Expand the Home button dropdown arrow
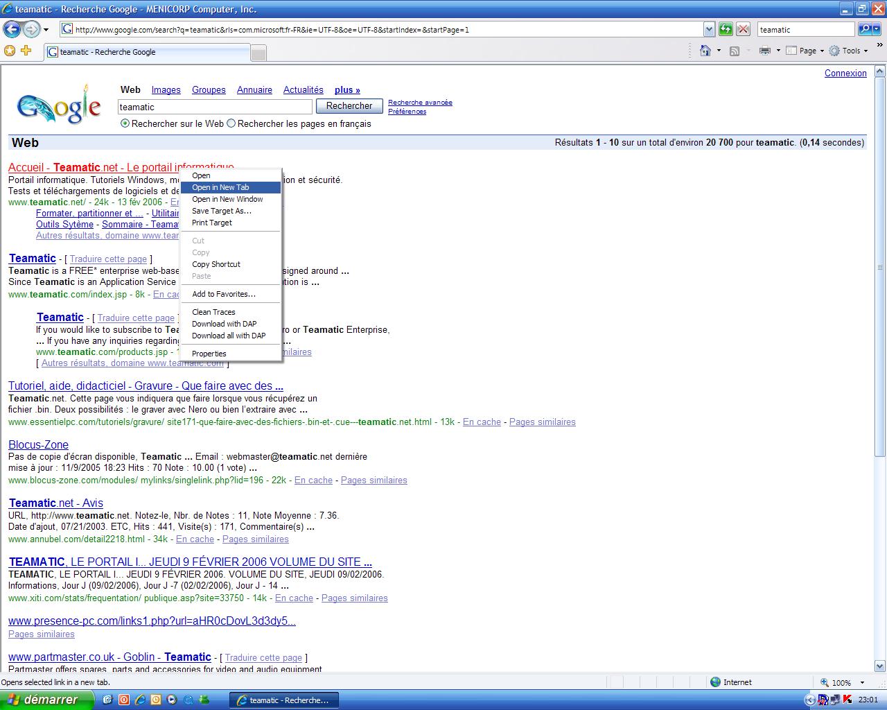The image size is (887, 710). pos(719,51)
